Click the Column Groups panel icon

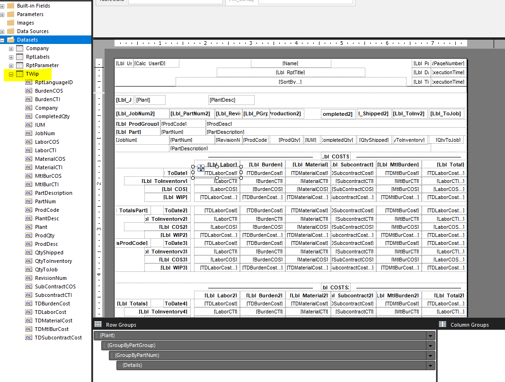pyautogui.click(x=443, y=324)
